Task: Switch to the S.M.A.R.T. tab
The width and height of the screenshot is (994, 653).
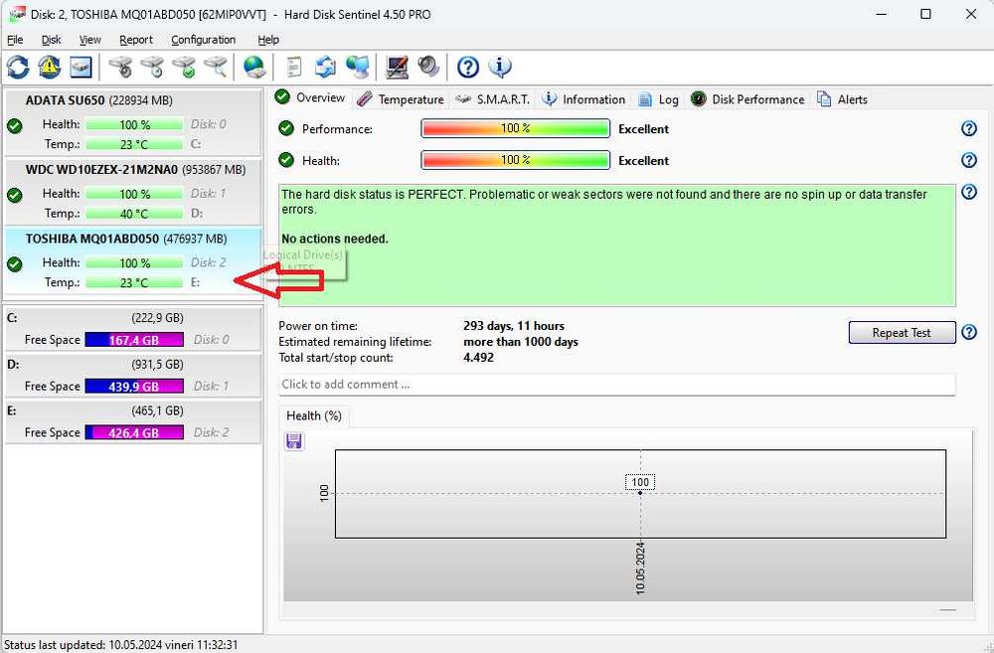Action: (493, 99)
